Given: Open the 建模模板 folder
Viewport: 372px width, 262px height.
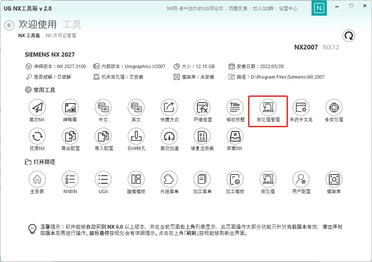Looking at the screenshot, I should click(136, 180).
